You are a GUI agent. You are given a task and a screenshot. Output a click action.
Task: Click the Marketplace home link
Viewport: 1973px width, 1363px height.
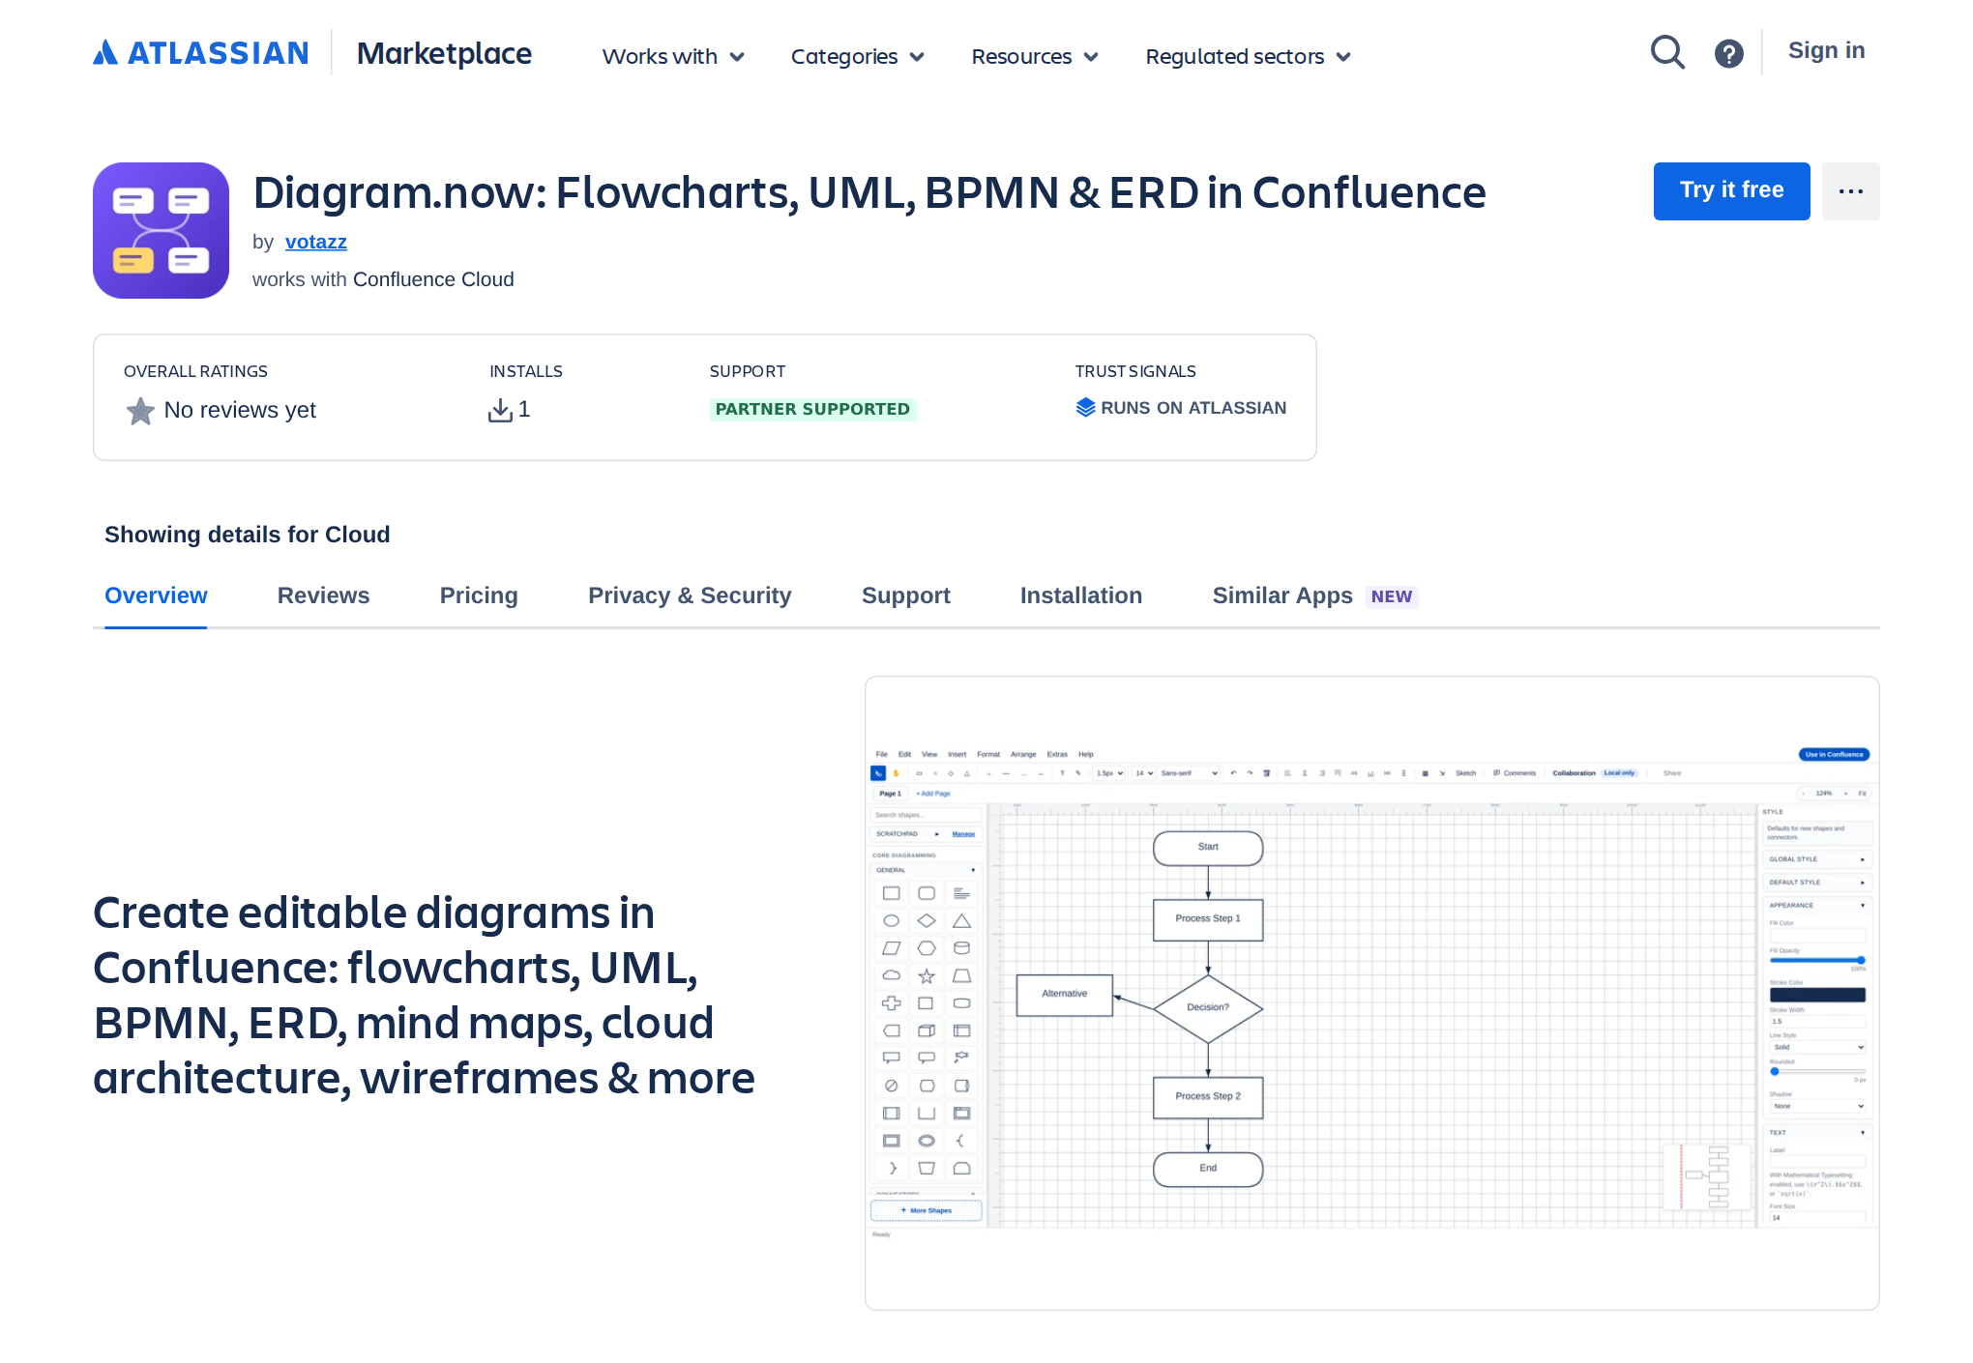444,53
